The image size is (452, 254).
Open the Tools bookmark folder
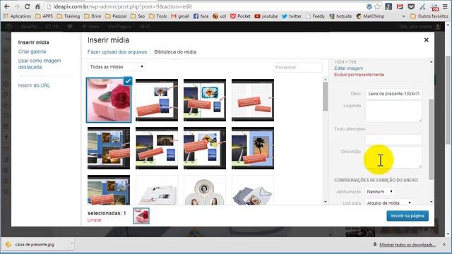point(158,16)
